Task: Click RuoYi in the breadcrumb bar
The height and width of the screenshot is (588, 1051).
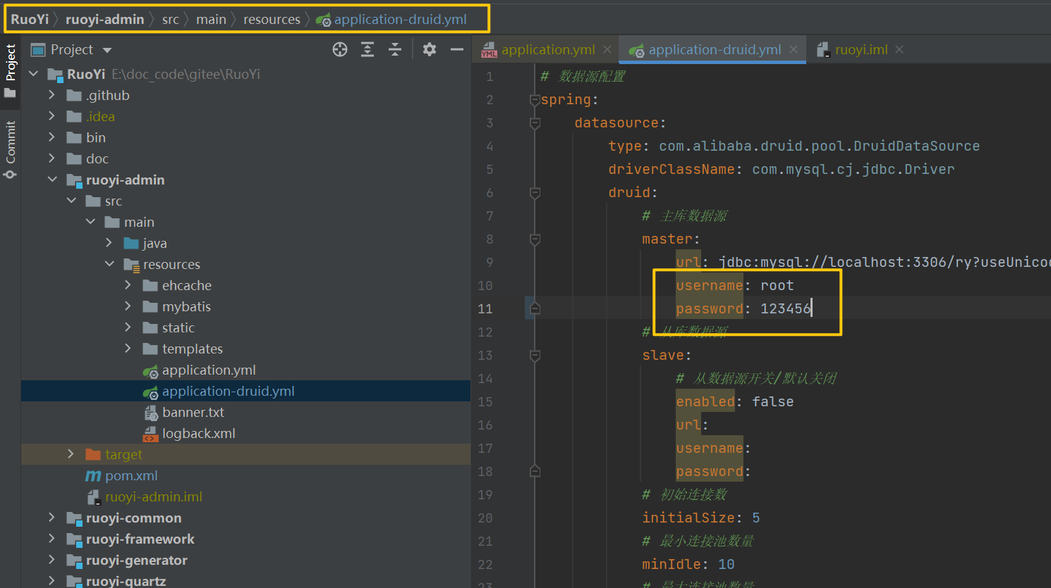Action: (x=30, y=19)
